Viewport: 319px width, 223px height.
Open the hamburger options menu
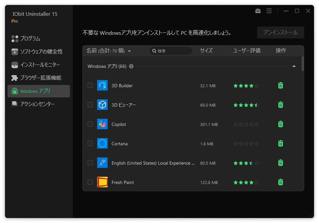click(269, 11)
